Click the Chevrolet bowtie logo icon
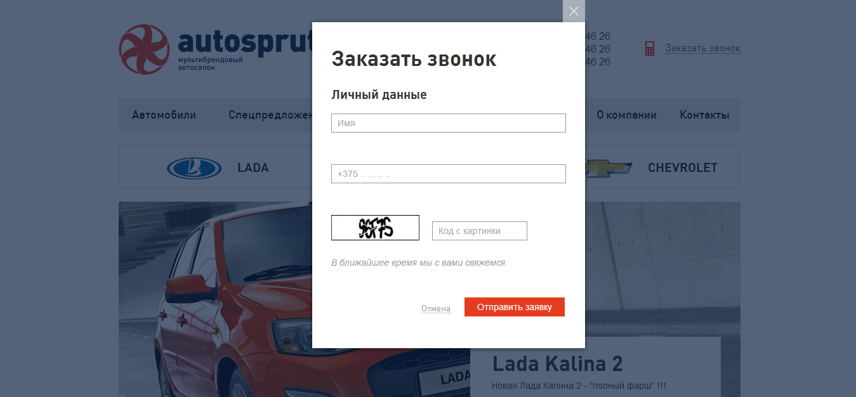 [x=609, y=168]
